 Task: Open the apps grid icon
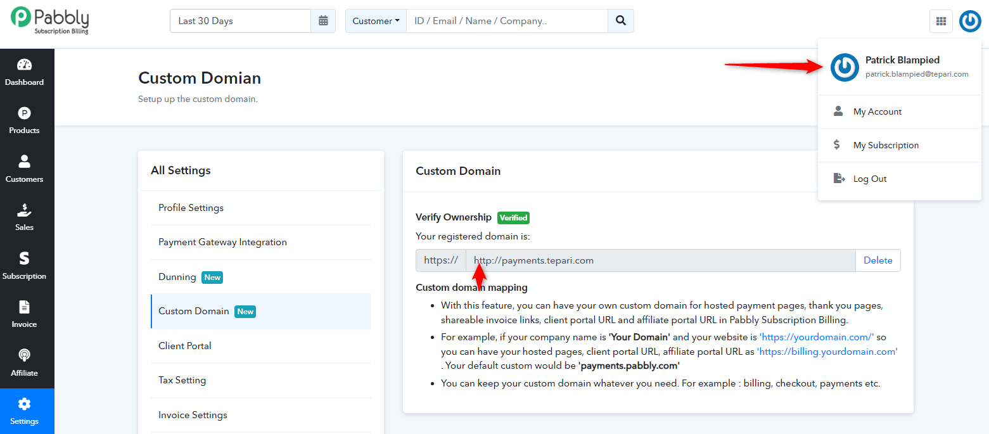[x=941, y=21]
